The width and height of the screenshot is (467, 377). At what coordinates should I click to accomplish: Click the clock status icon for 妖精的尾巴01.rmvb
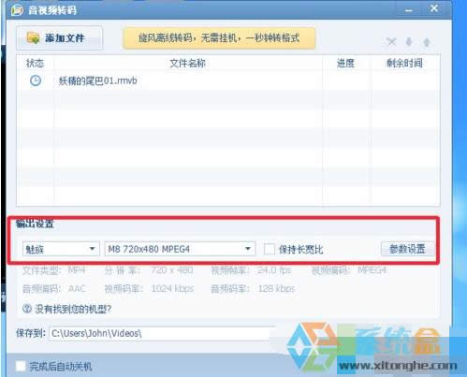click(36, 80)
